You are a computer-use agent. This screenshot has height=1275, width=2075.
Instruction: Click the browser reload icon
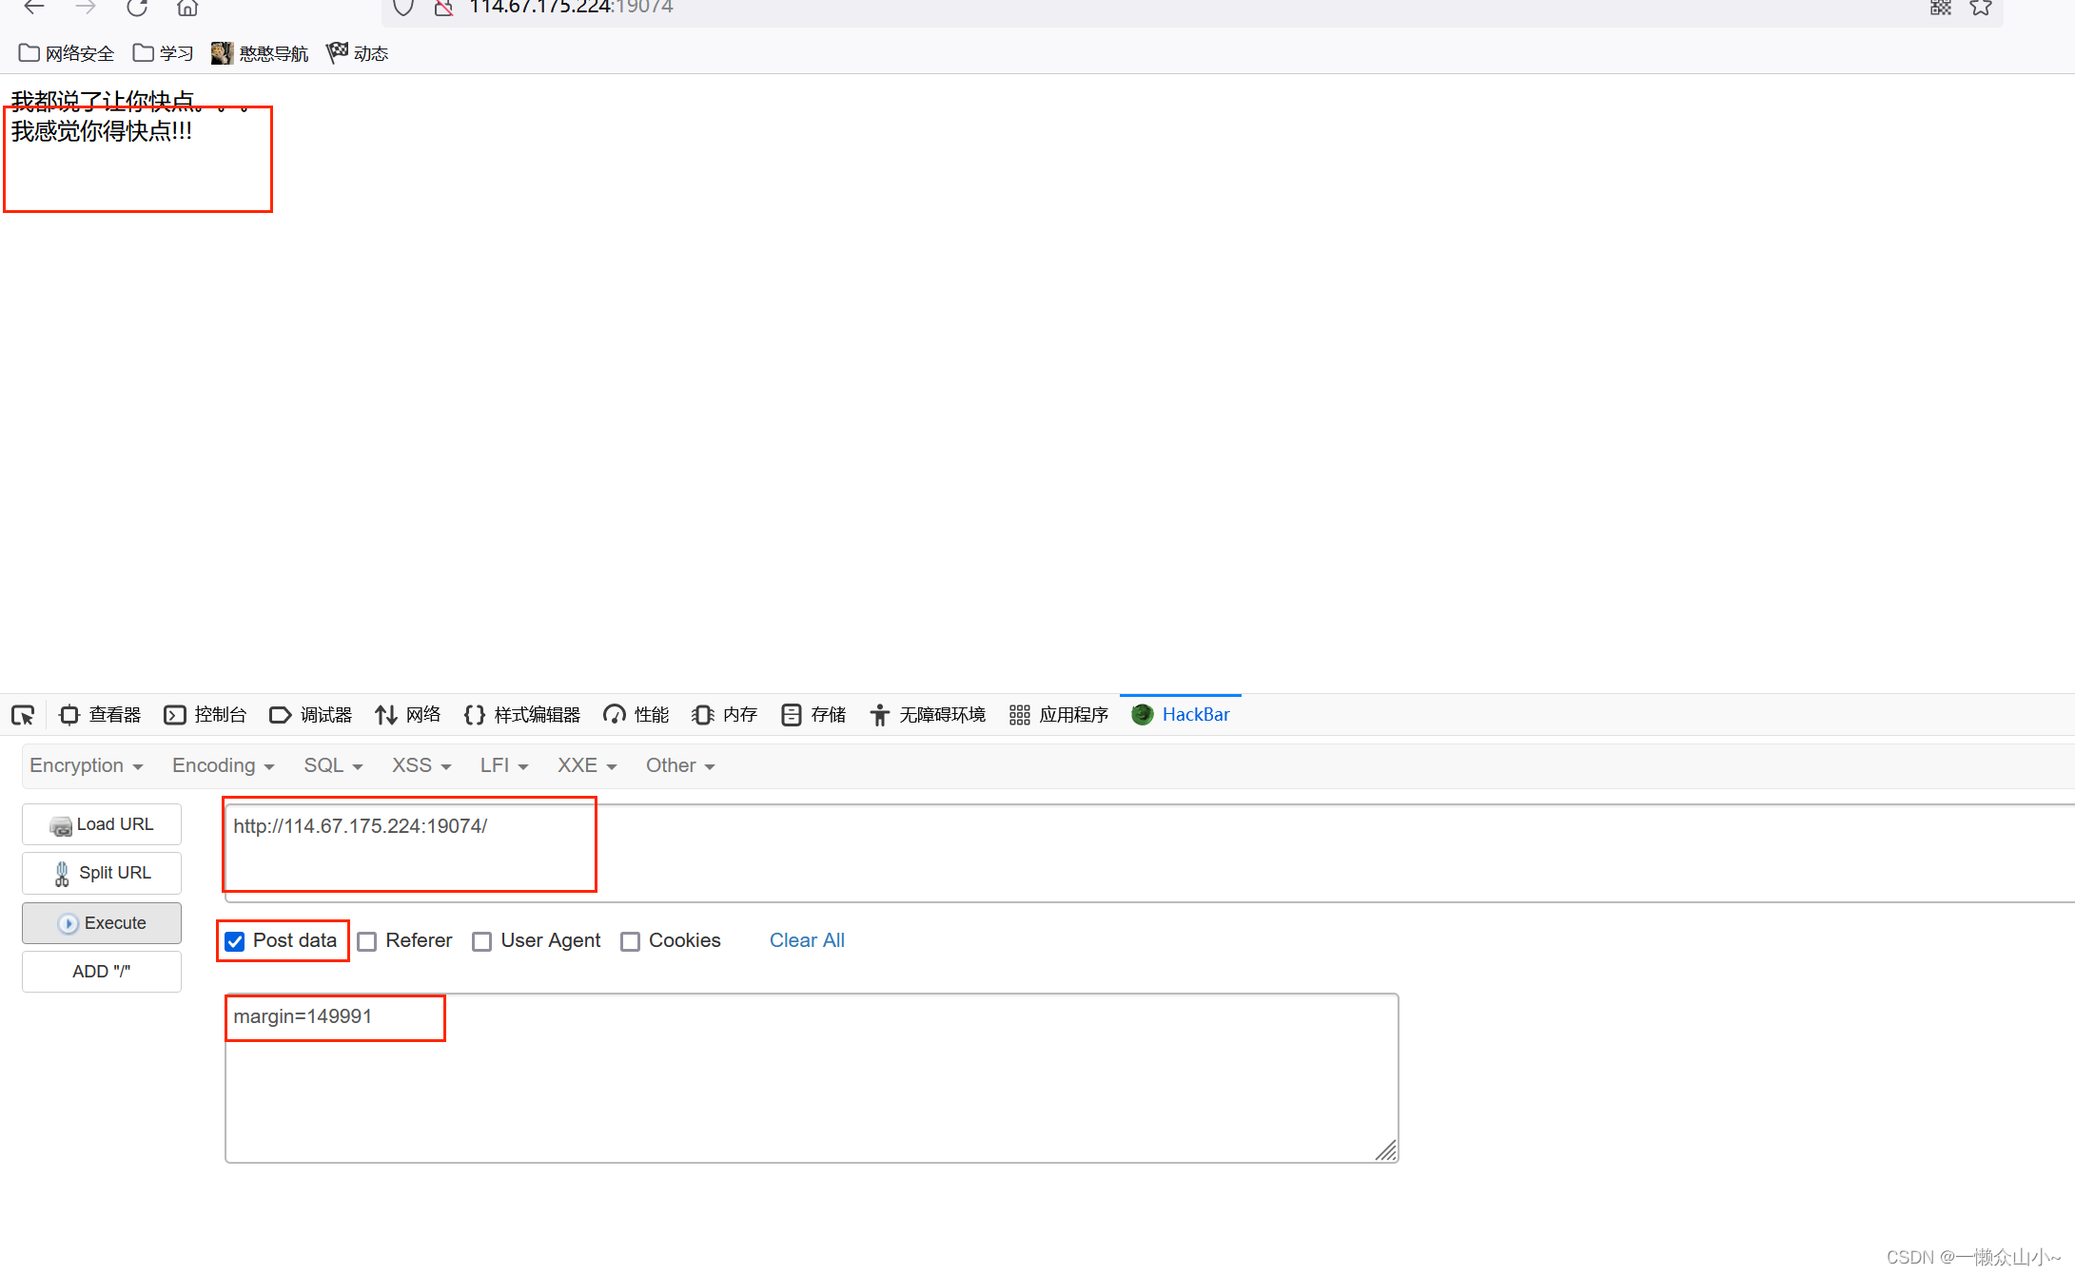137,8
